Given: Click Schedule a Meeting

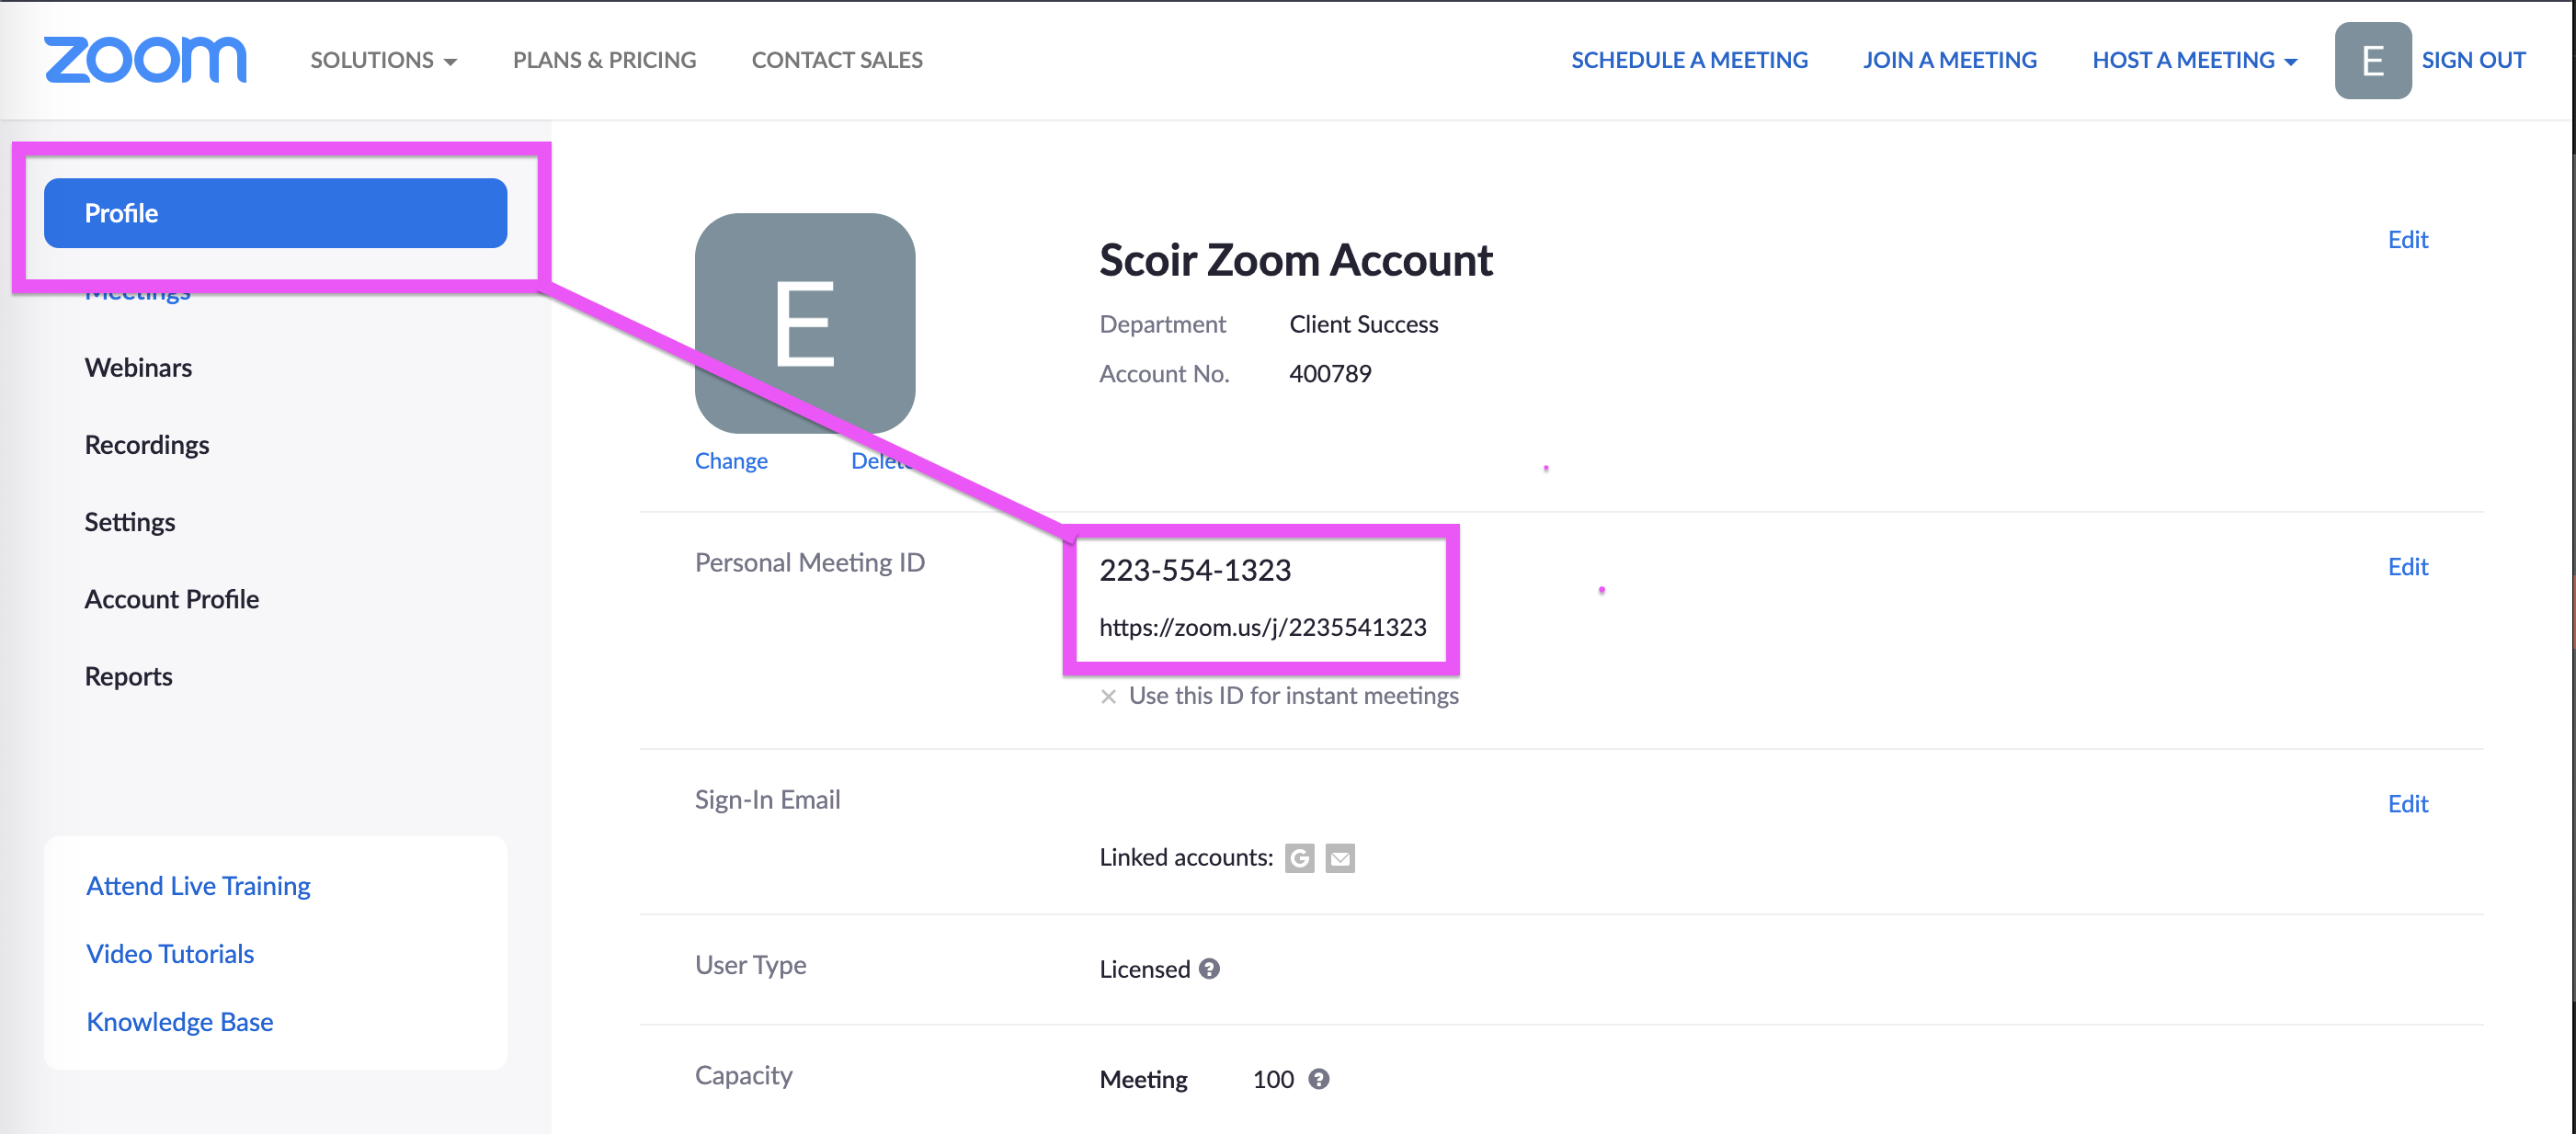Looking at the screenshot, I should pyautogui.click(x=1689, y=60).
